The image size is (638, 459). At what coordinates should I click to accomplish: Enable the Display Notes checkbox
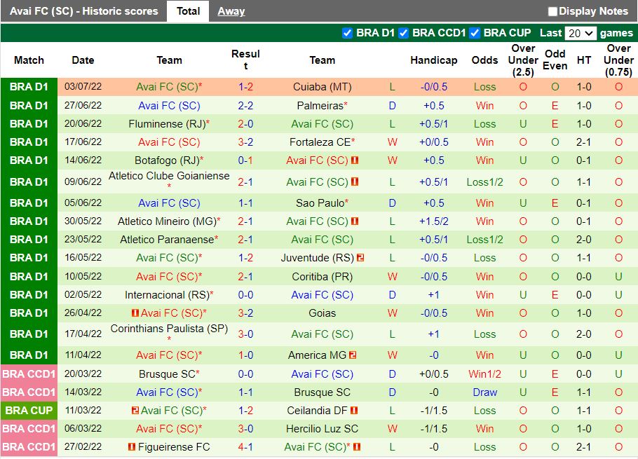coord(553,11)
